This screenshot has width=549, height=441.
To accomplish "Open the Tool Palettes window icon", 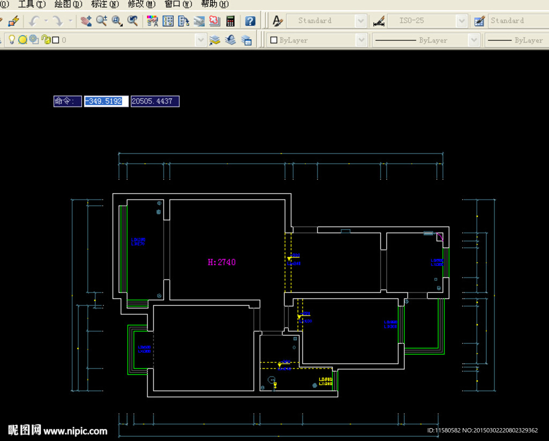I will pos(183,21).
